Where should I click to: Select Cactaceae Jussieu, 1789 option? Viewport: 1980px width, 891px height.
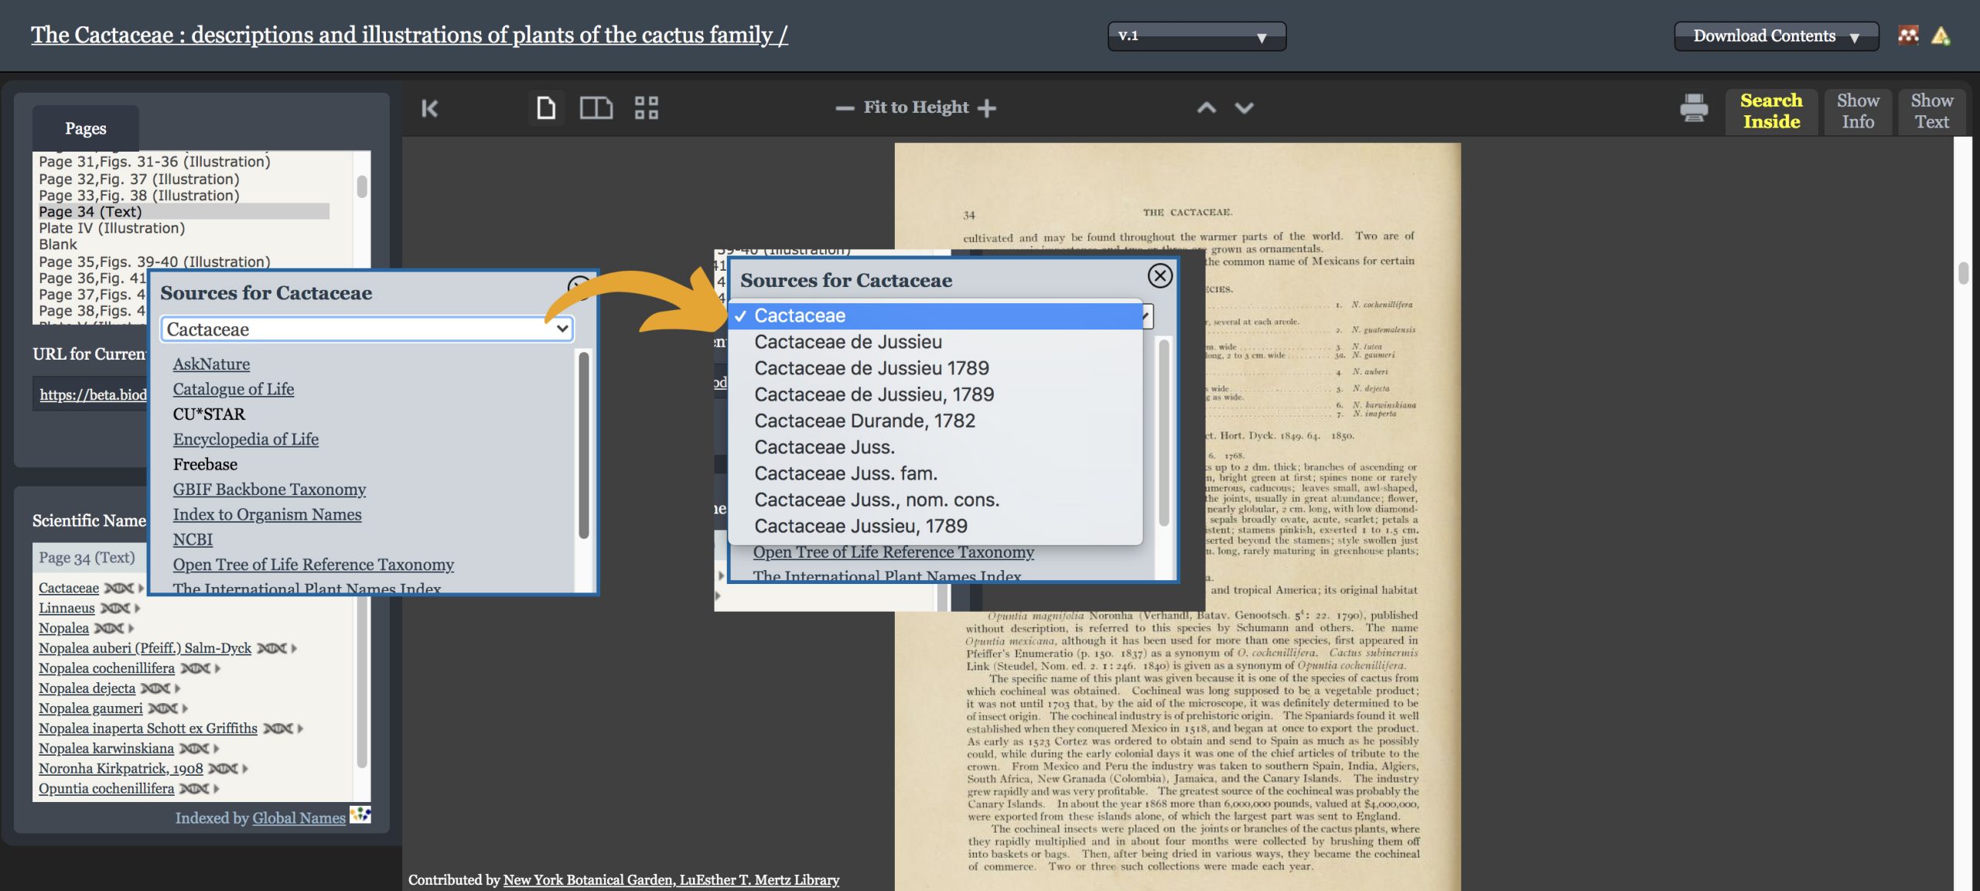(x=935, y=526)
